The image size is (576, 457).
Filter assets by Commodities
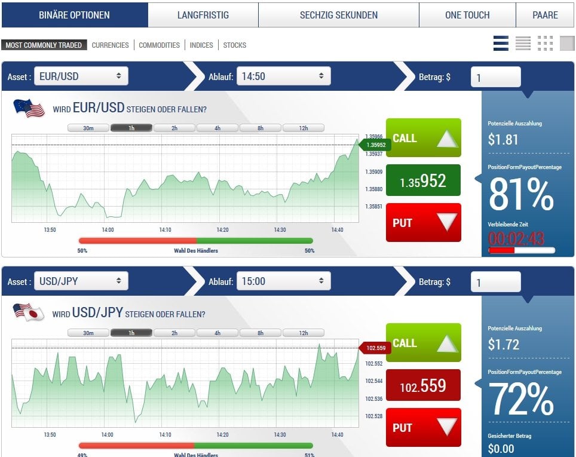159,45
